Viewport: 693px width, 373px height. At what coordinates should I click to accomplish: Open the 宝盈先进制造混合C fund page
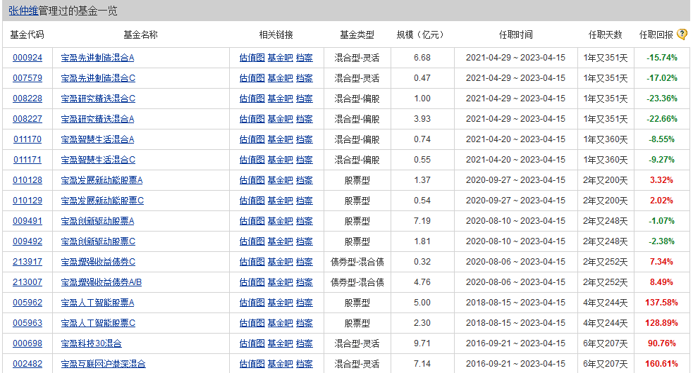coord(98,78)
